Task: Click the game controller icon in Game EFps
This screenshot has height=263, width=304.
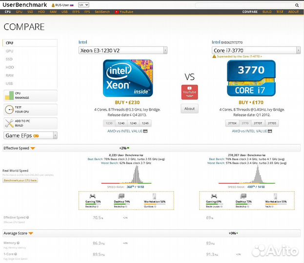Action: (36, 136)
